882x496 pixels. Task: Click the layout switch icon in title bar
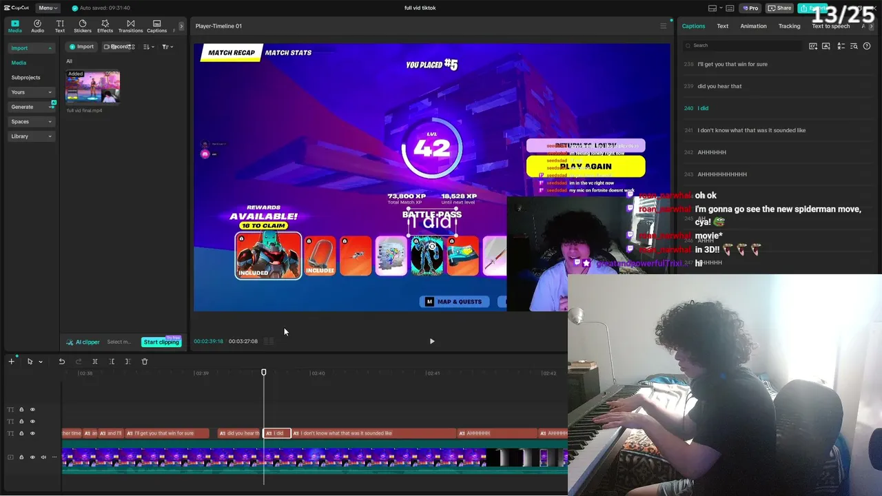[x=712, y=8]
